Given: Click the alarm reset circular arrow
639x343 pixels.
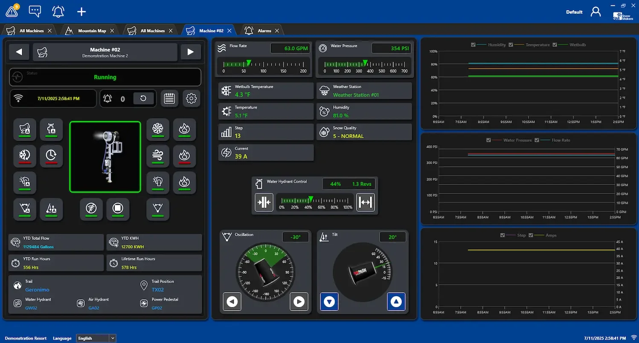Looking at the screenshot, I should (144, 98).
